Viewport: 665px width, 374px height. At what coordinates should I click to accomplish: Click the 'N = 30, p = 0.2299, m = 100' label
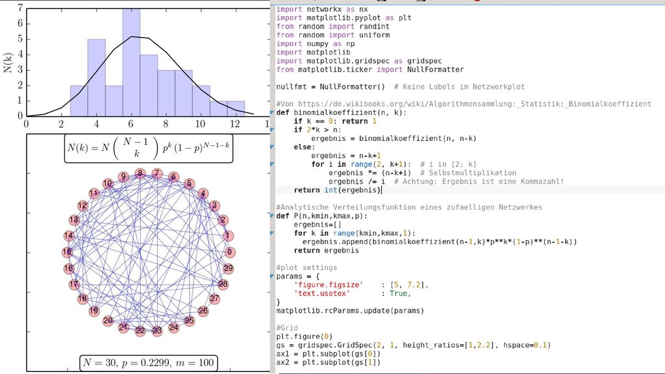pos(149,363)
